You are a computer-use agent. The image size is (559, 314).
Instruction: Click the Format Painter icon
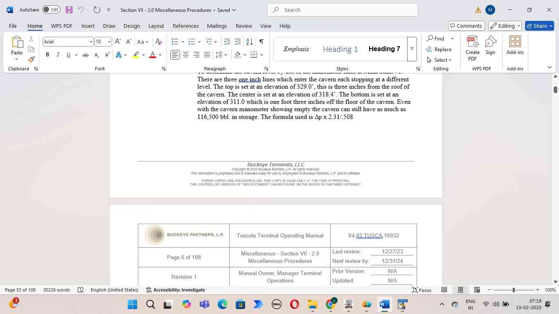click(x=31, y=59)
